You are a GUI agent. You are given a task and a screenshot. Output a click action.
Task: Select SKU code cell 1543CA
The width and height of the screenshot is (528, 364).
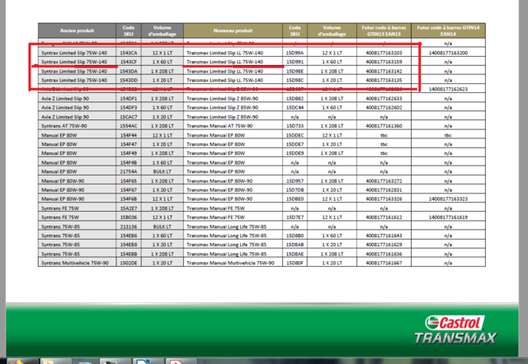(129, 53)
